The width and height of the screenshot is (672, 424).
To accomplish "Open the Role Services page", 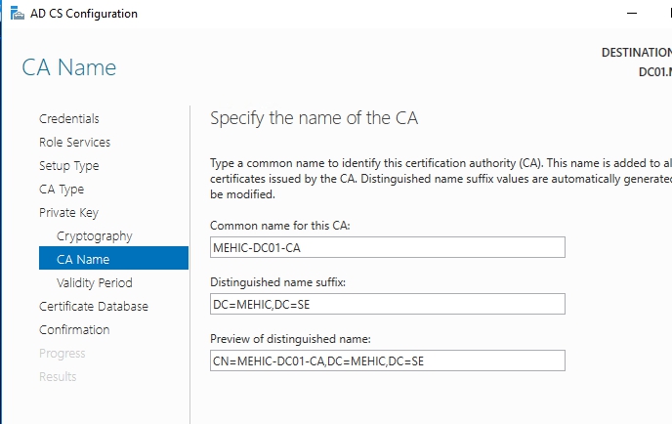I will click(x=74, y=143).
